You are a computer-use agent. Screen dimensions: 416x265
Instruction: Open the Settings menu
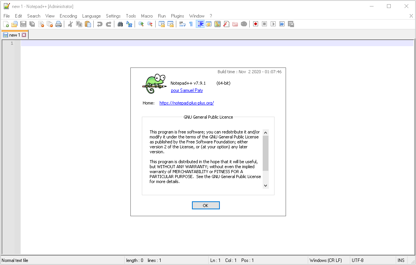[x=113, y=16]
